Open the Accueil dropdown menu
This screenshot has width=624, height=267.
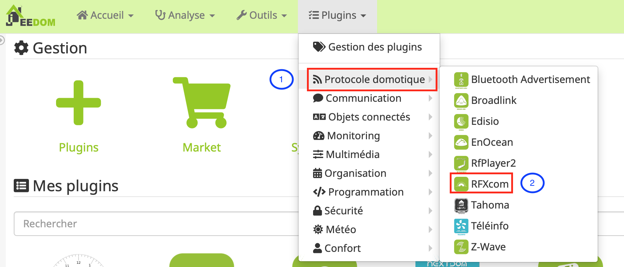pyautogui.click(x=105, y=16)
